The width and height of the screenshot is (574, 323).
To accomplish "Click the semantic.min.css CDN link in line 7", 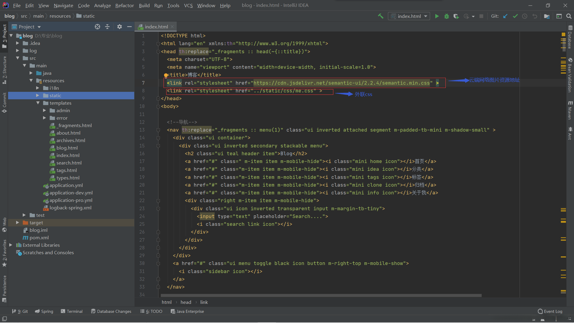I will tap(341, 83).
